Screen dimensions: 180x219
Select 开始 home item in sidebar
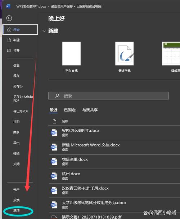pyautogui.click(x=20, y=30)
